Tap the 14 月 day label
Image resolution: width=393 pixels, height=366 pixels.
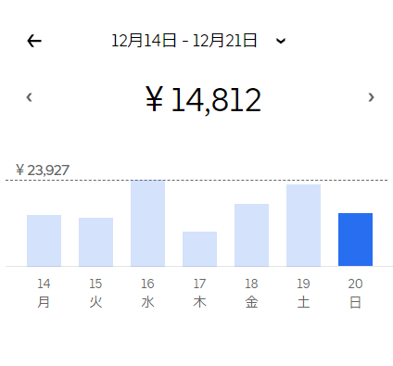tap(44, 293)
